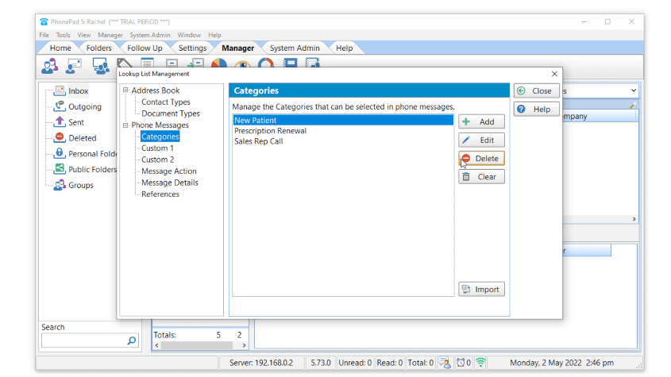
Task: Switch to the System Admin ribbon tab
Action: click(295, 48)
